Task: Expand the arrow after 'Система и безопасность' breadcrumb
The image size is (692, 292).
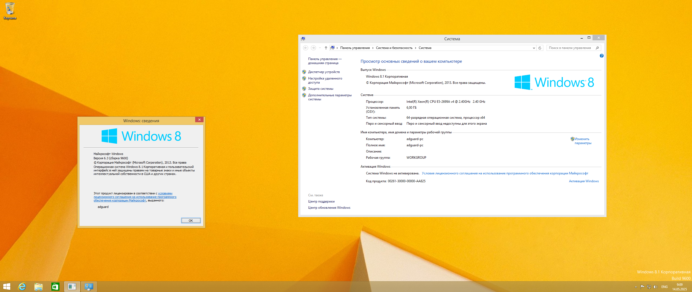Action: pyautogui.click(x=415, y=48)
